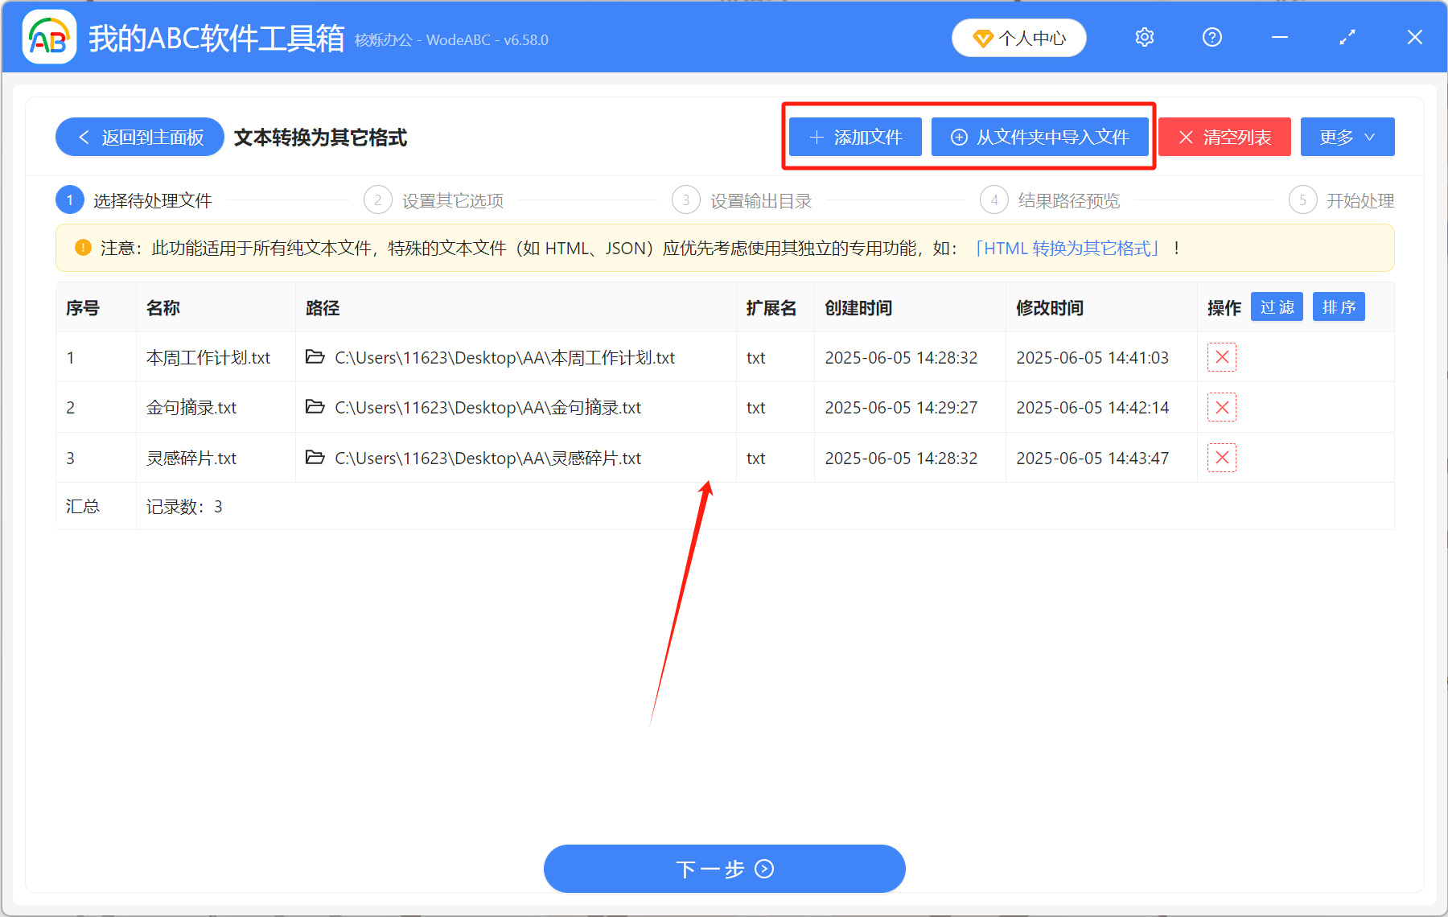The width and height of the screenshot is (1448, 917).
Task: Sort the file list with 排序
Action: click(1338, 306)
